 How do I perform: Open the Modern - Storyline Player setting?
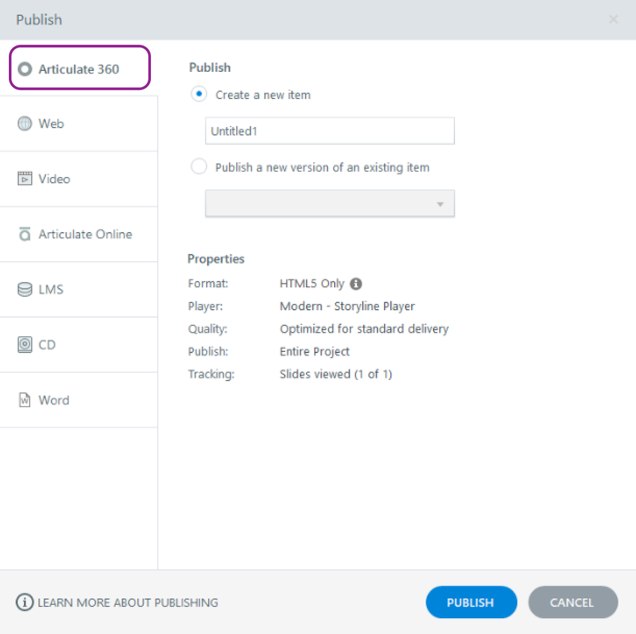point(347,306)
